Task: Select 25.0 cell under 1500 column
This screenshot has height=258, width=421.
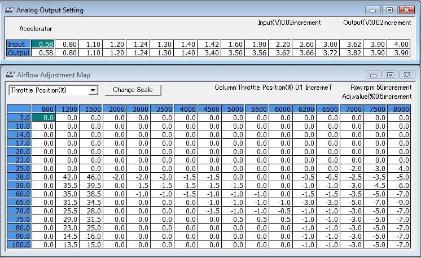Action: point(91,228)
